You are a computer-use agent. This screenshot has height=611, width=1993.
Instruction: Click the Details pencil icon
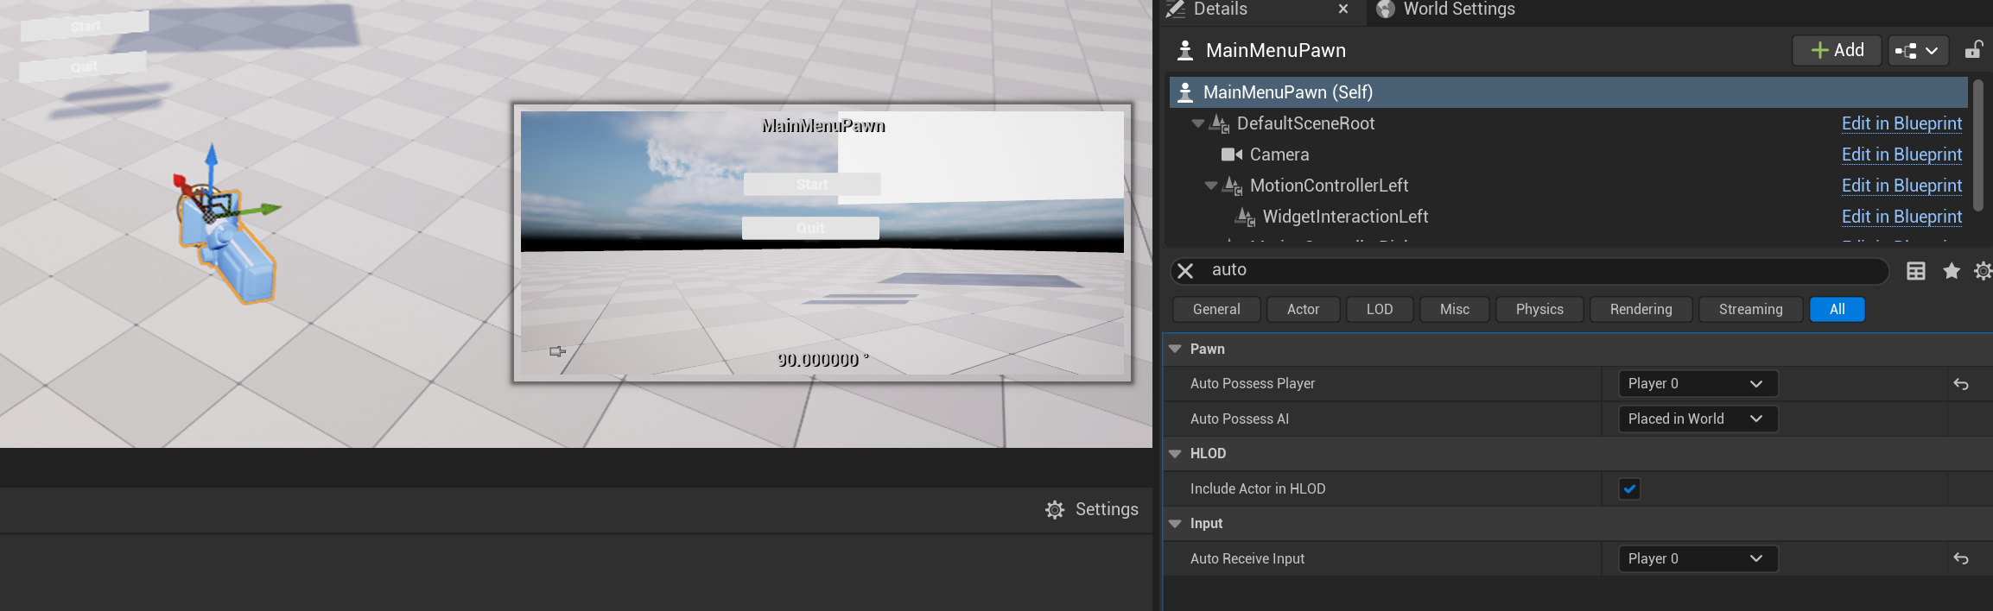[1175, 9]
